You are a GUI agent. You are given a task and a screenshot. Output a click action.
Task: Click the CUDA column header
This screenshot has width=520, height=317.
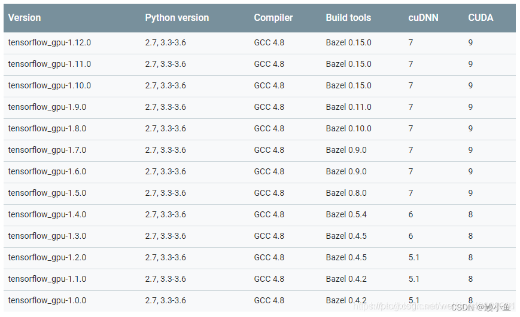[481, 17]
